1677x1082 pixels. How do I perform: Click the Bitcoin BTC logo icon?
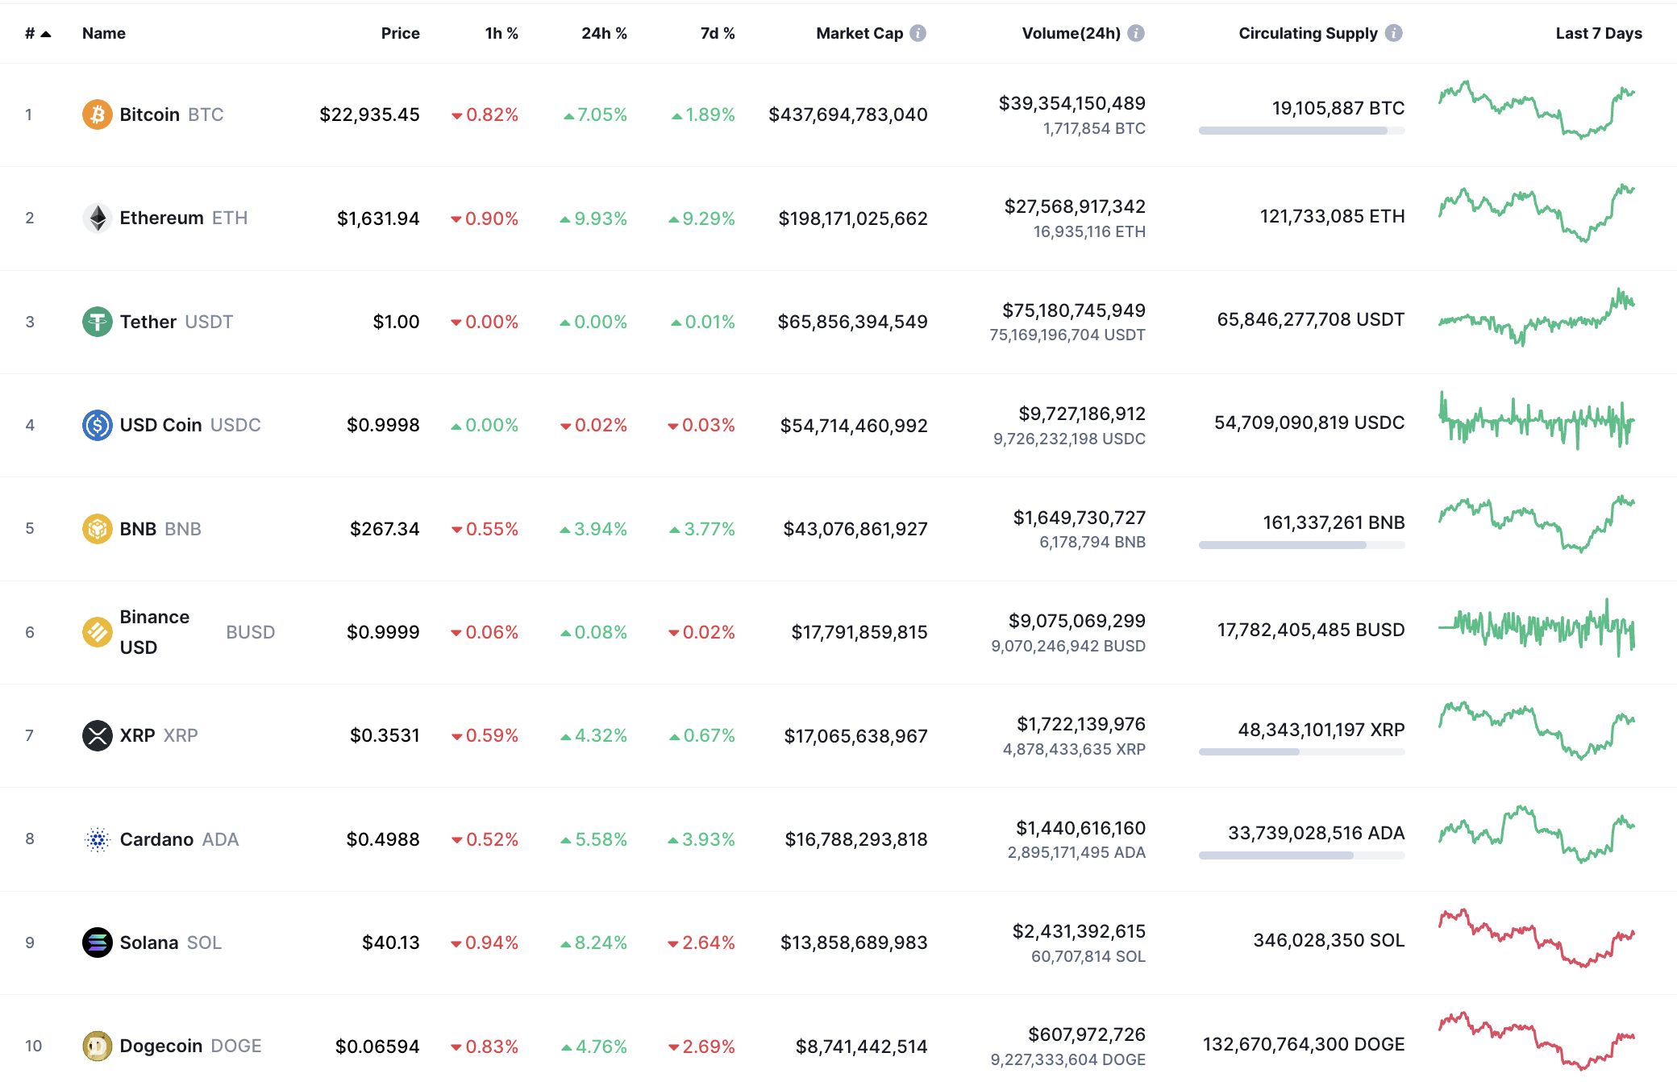[97, 114]
